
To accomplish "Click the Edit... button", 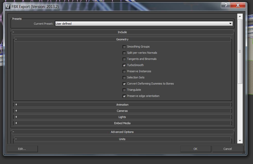I will (x=22, y=149).
